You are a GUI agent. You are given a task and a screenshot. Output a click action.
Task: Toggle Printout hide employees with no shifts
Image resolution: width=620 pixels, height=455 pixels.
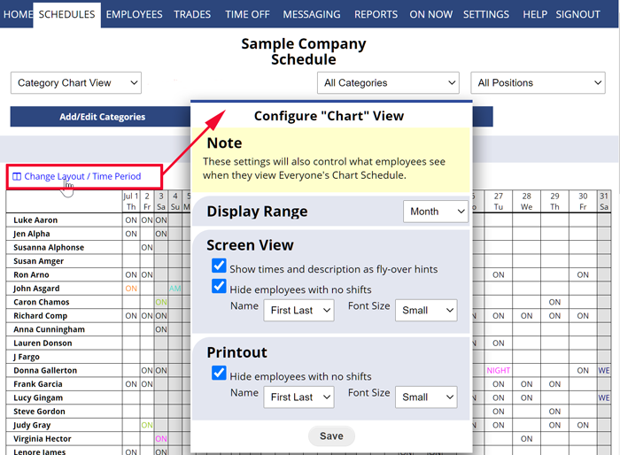[x=220, y=374]
